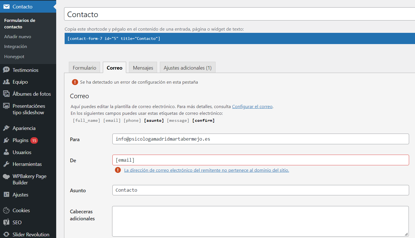
Task: Click the bold [confirm] mail tag
Action: (x=203, y=120)
